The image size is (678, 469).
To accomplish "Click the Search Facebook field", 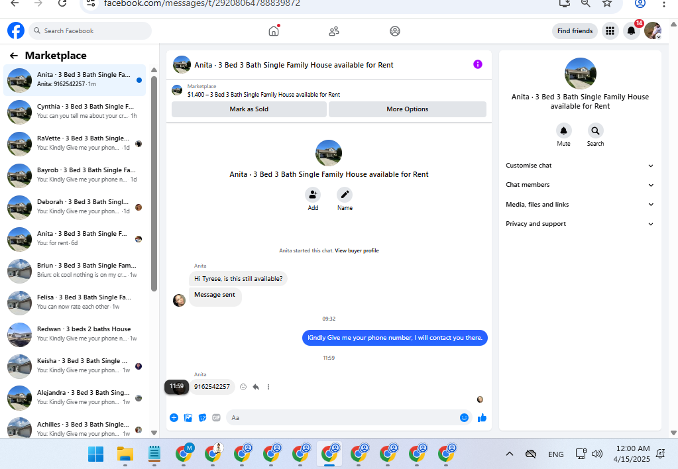I will pyautogui.click(x=90, y=30).
